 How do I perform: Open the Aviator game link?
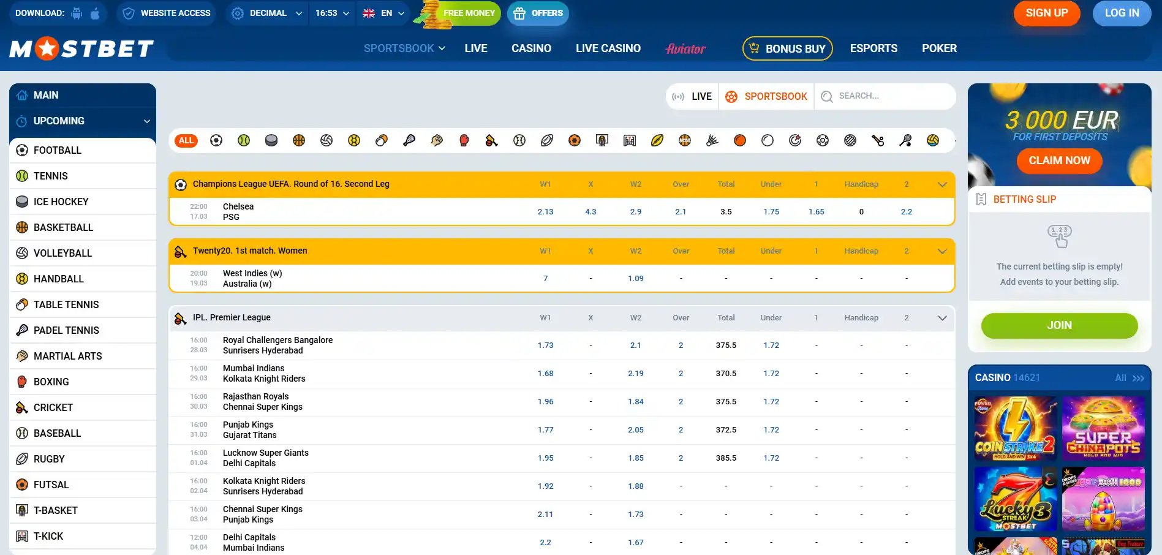pyautogui.click(x=685, y=48)
